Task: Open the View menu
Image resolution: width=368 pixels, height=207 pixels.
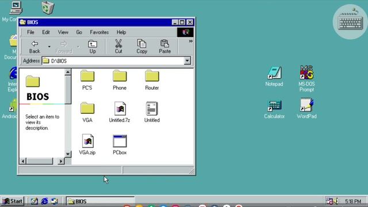Action: pyautogui.click(x=63, y=32)
